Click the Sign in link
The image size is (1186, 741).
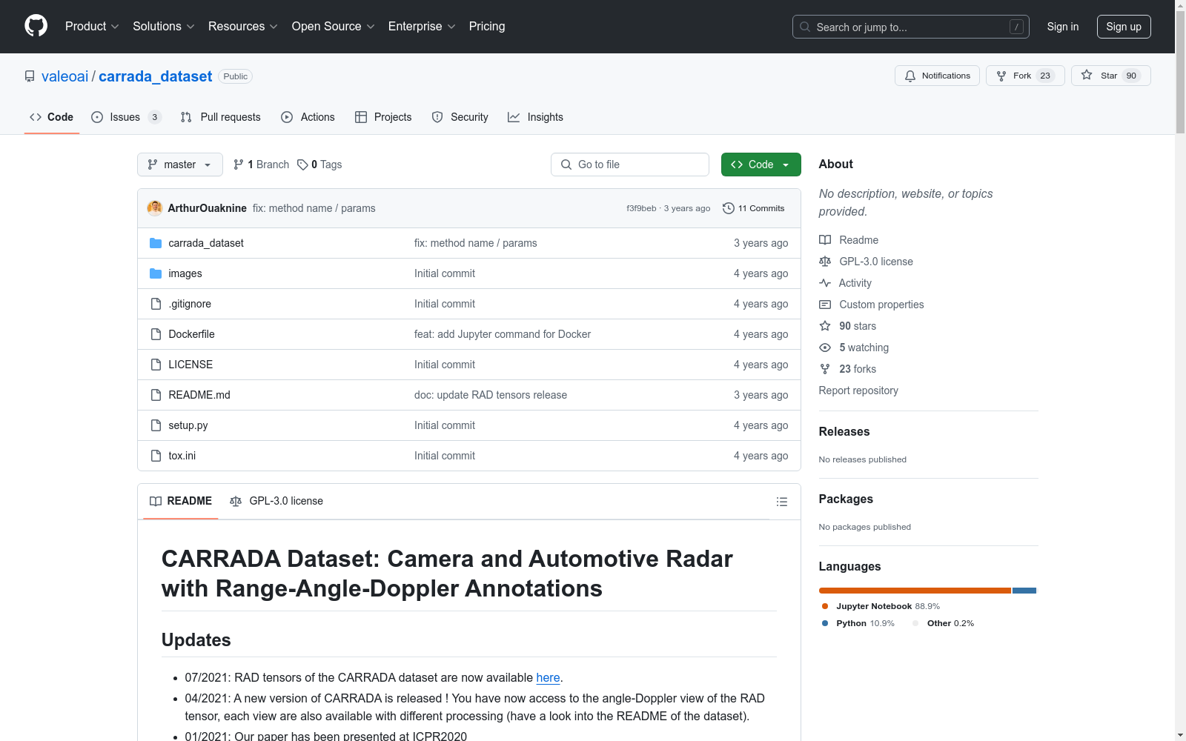pos(1063,27)
